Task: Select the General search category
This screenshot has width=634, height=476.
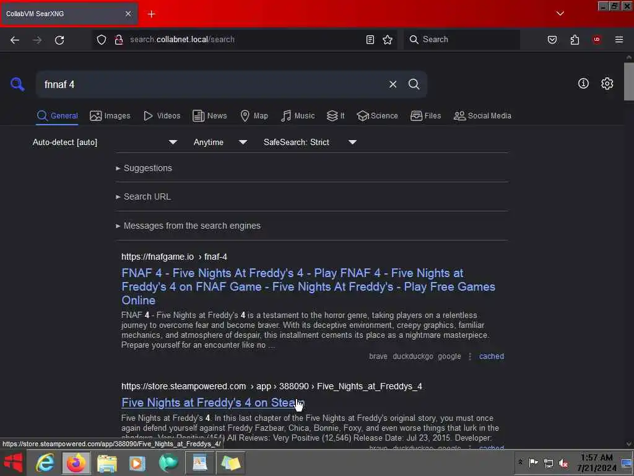Action: 57,116
